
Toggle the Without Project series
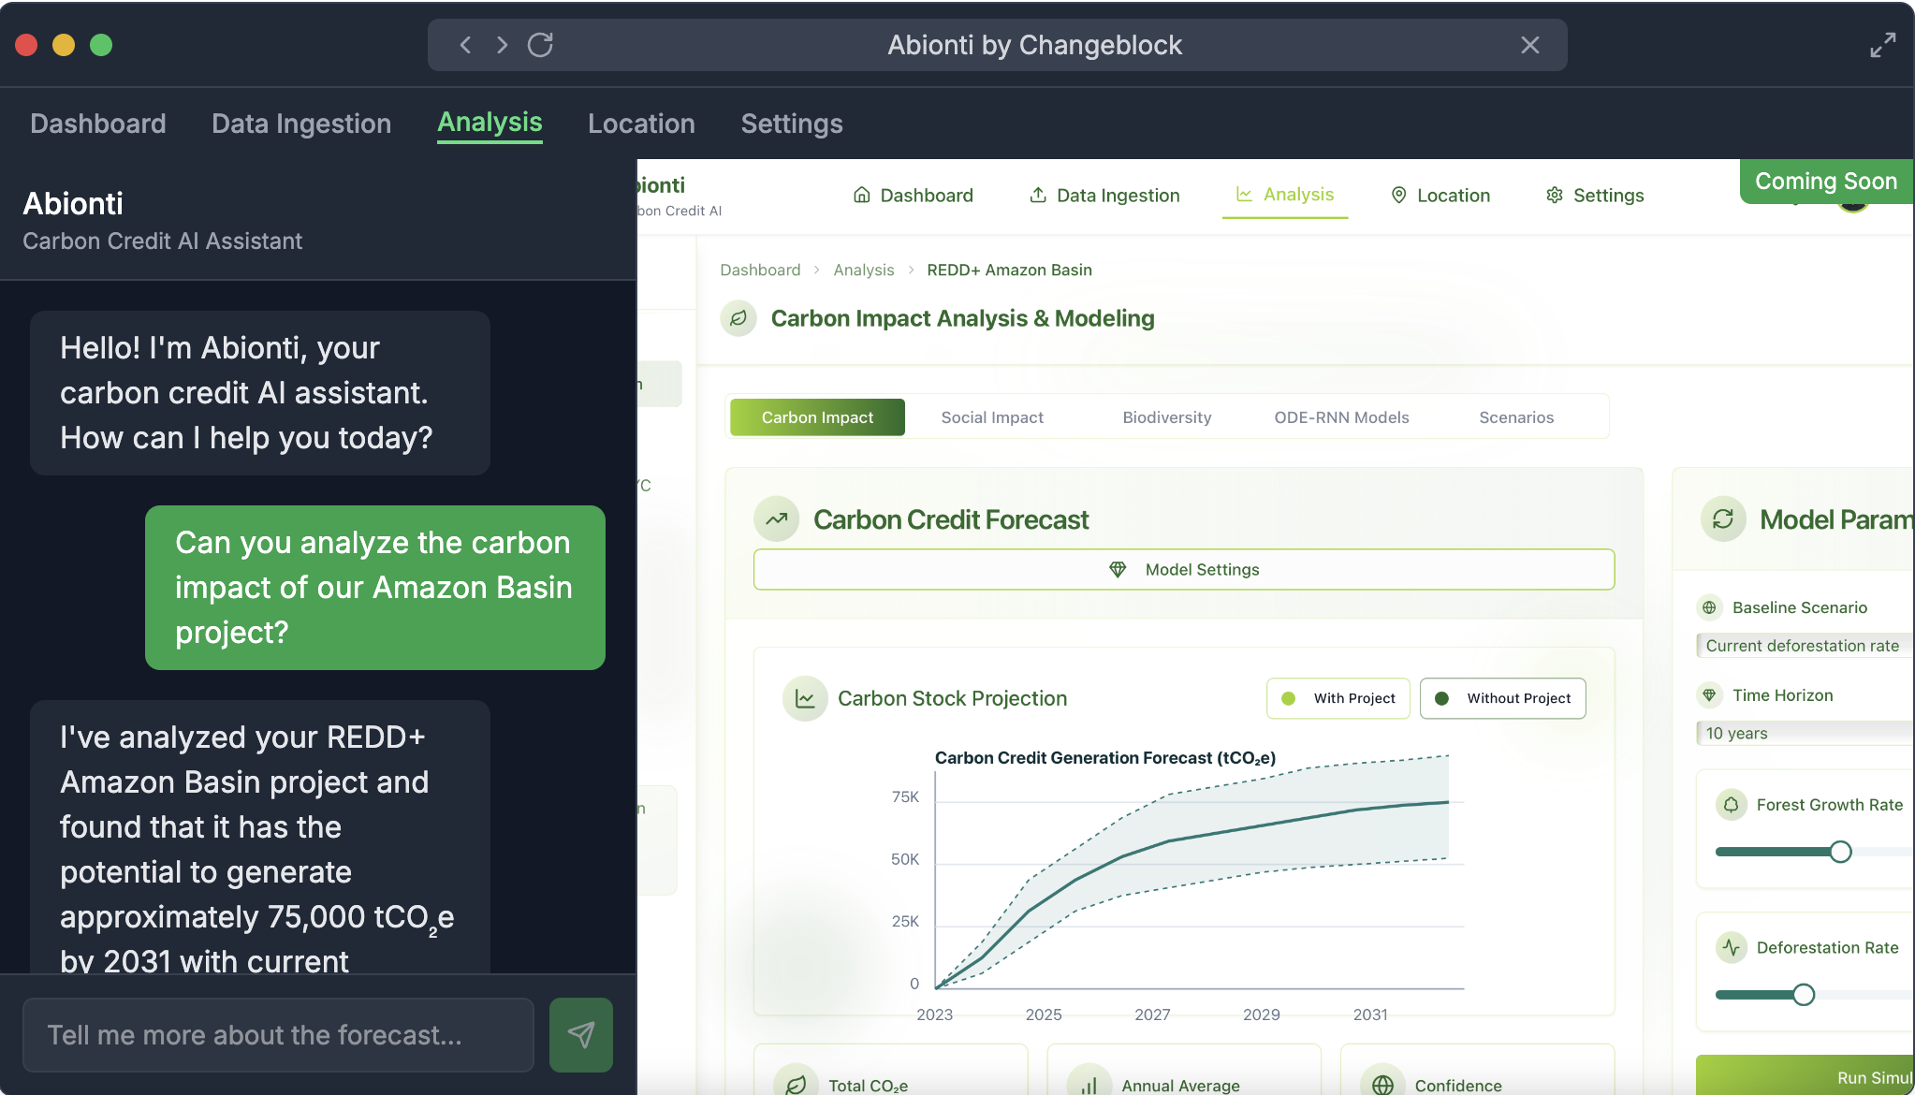point(1502,698)
